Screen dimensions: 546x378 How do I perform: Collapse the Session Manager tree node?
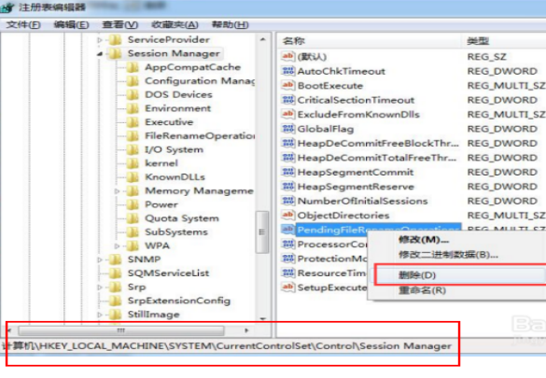click(x=100, y=54)
